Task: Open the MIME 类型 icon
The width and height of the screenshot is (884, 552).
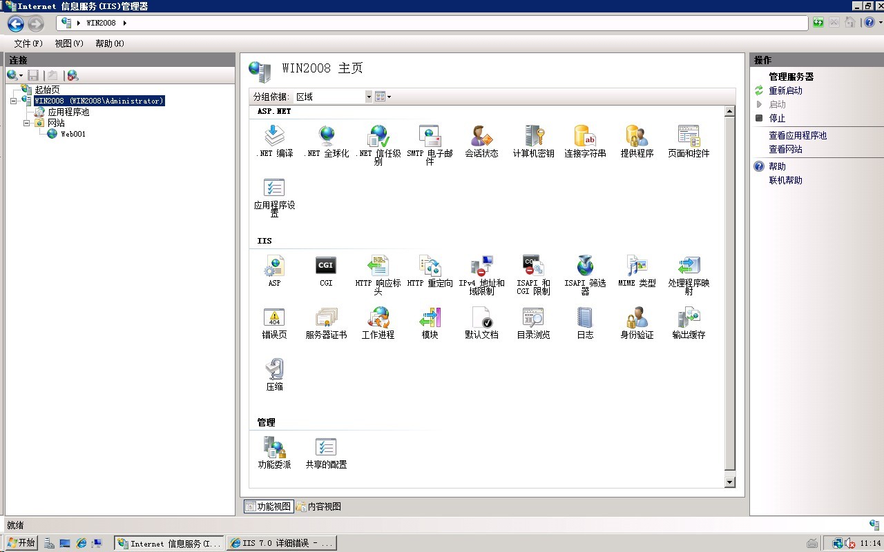Action: point(637,266)
